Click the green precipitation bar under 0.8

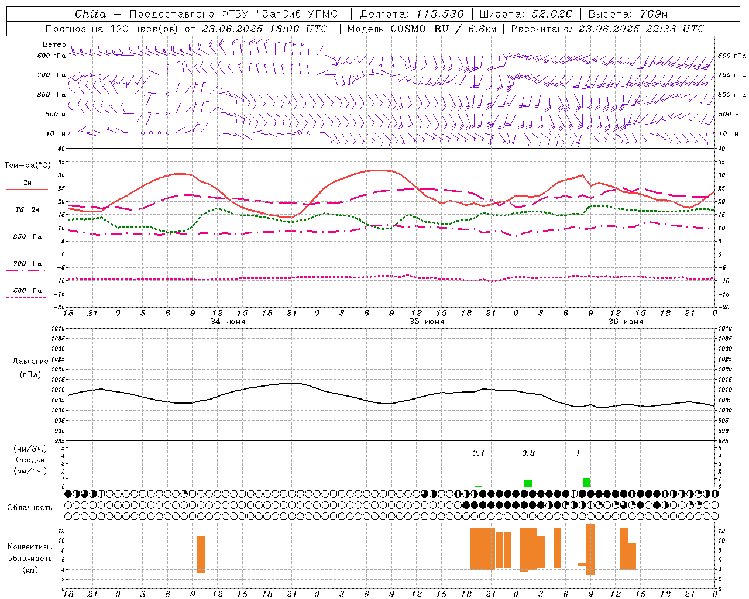(x=528, y=483)
